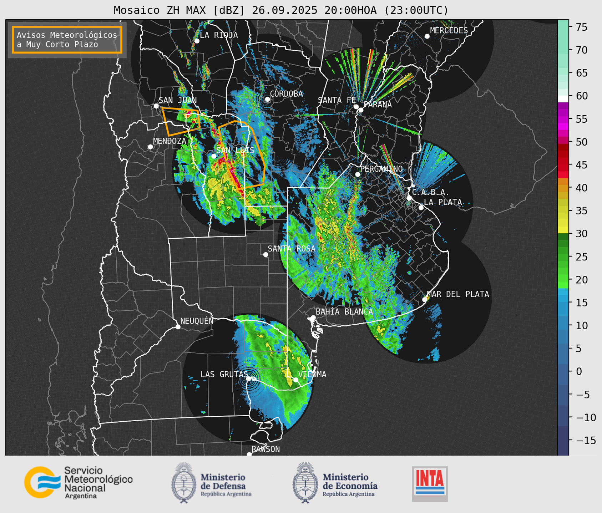Click the SAN JUAN city marker dot
Image resolution: width=602 pixels, height=513 pixels.
[156, 106]
